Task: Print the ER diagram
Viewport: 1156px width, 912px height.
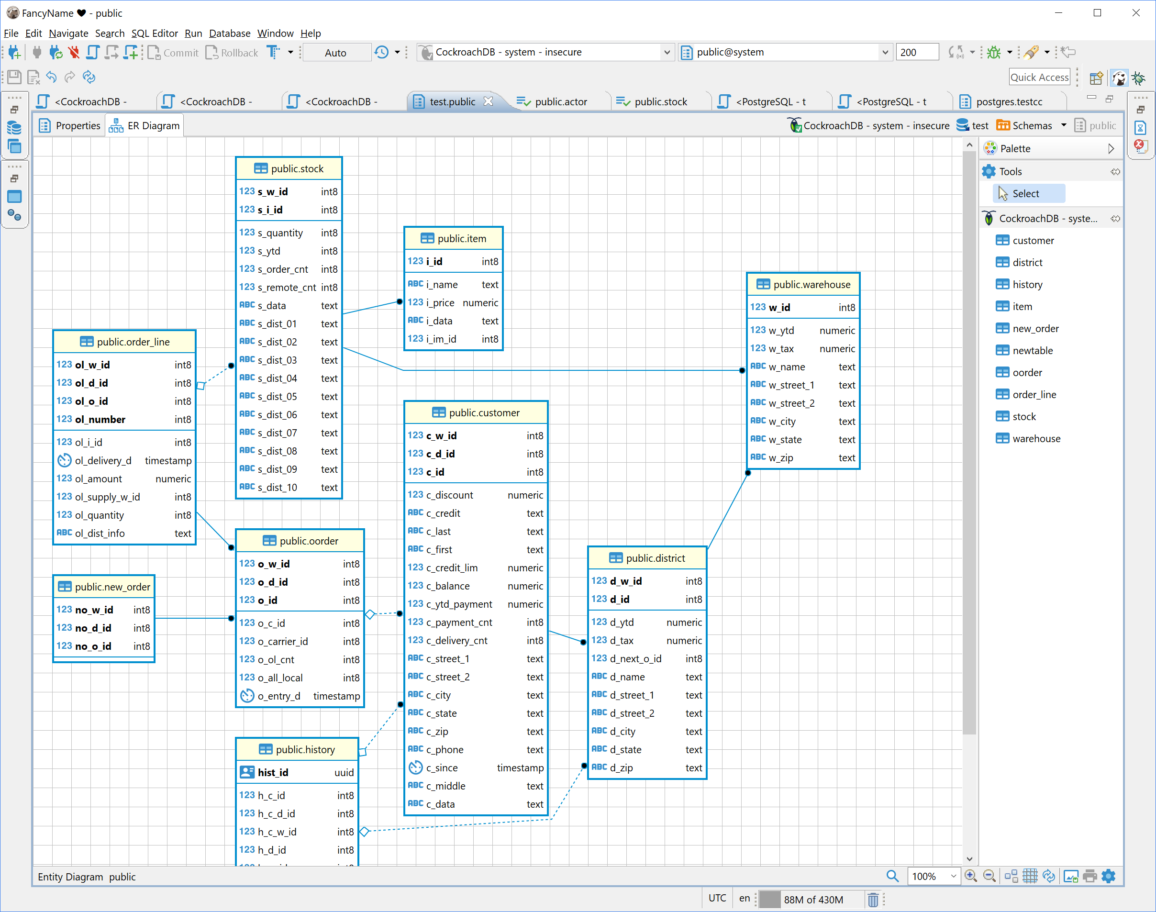Action: point(1090,876)
